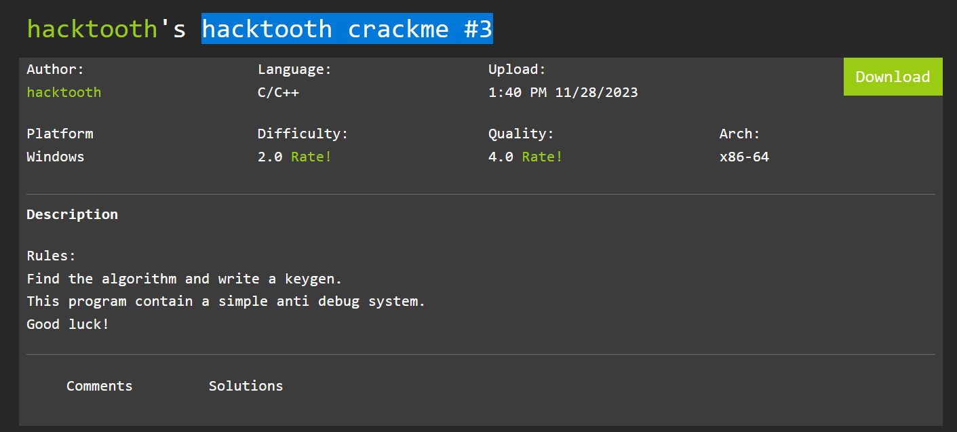Click the highlighted title "hacktooth crackme #3"

[347, 29]
